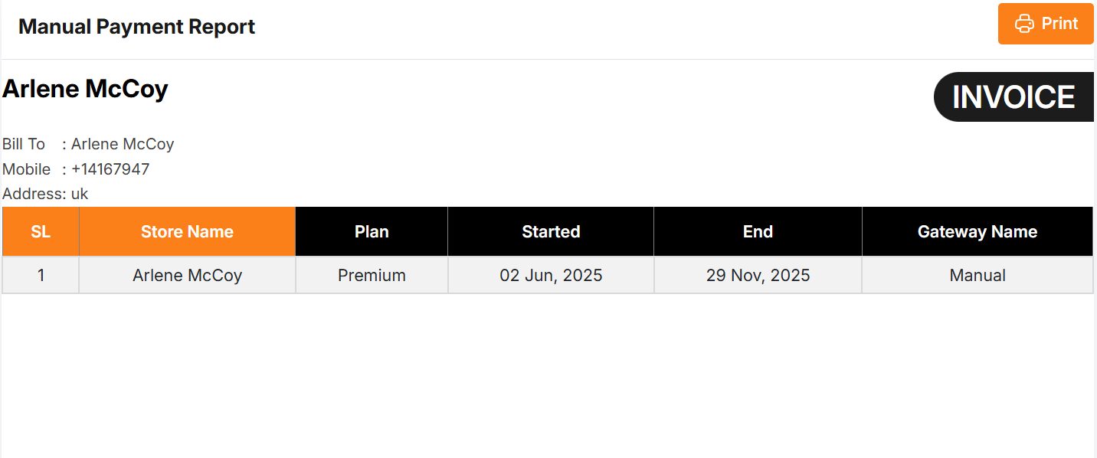This screenshot has height=458, width=1097.
Task: Click the End column header
Action: tap(758, 231)
